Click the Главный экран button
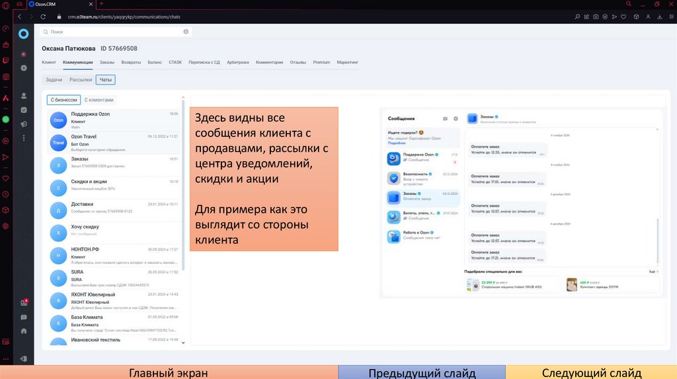Viewport: 677px width, 379px height. (169, 372)
